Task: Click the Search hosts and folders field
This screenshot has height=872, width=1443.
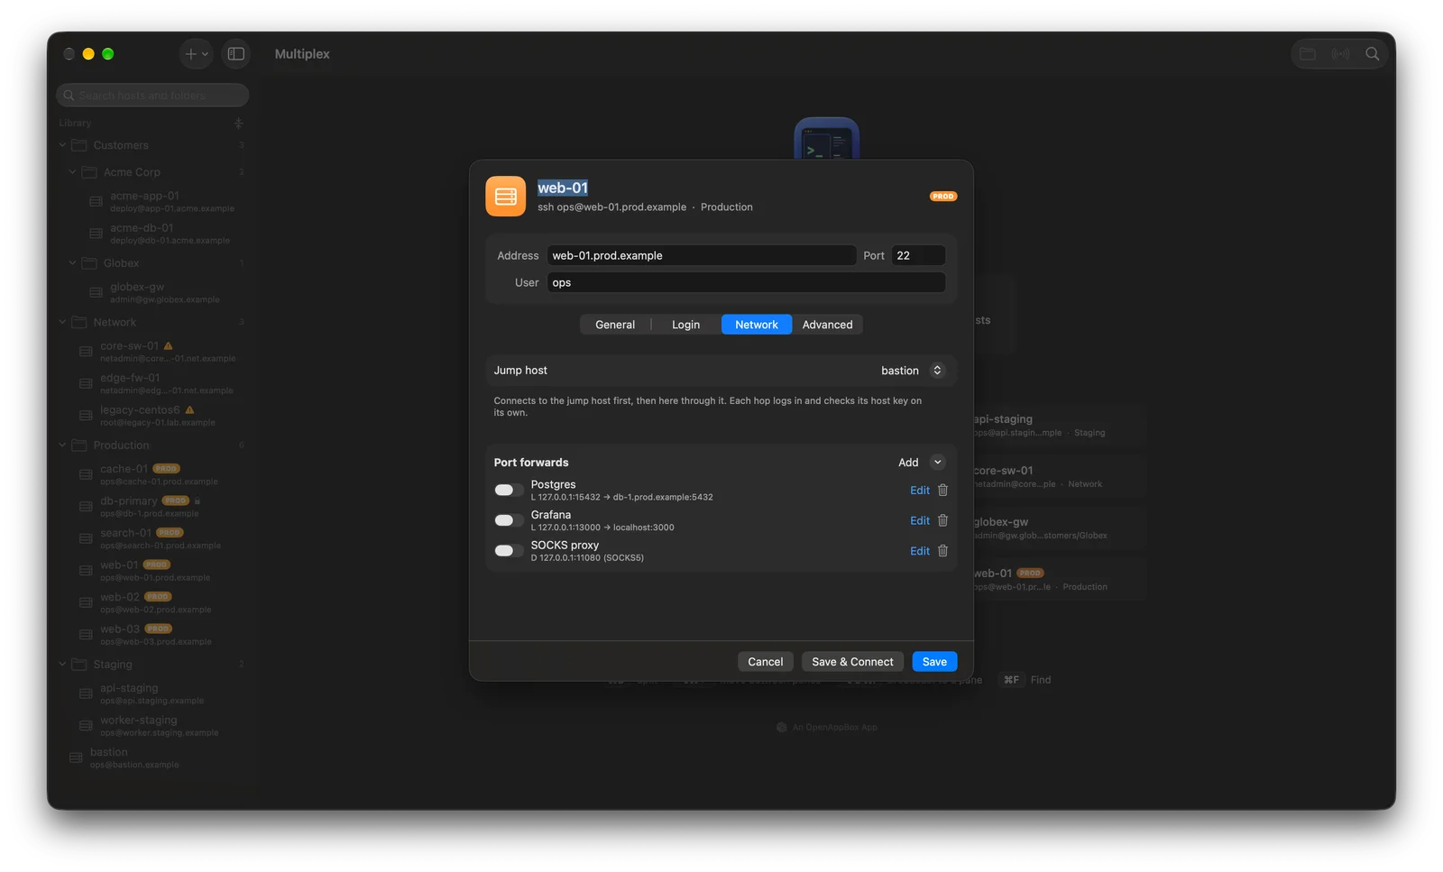Action: pos(152,95)
